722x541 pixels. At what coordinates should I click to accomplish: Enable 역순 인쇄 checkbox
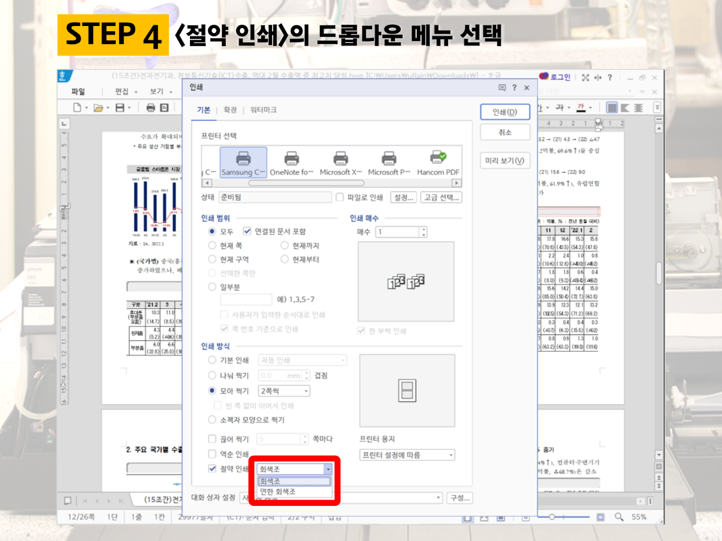click(212, 454)
